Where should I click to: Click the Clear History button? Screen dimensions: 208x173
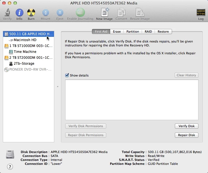pos(186,75)
